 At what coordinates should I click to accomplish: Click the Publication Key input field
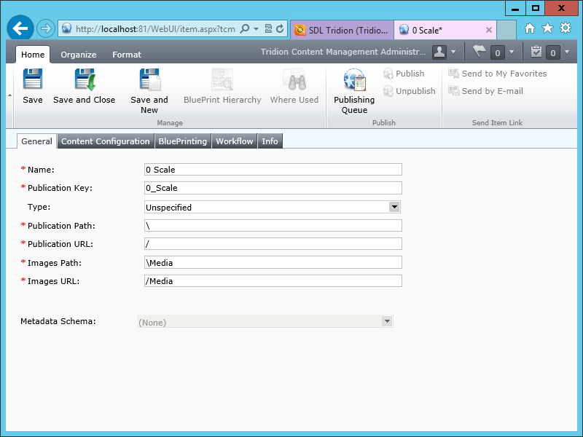(273, 188)
